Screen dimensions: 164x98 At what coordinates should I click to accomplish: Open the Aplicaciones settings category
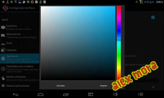pos(20,36)
